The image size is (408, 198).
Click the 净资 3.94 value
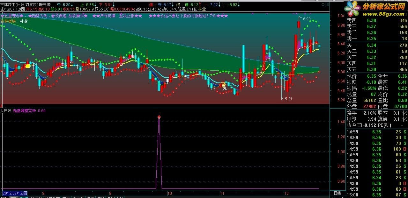click(371, 119)
